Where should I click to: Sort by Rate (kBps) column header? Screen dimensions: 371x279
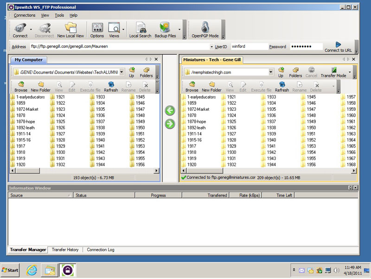click(246, 195)
